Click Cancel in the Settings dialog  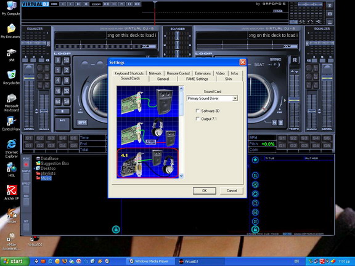[232, 191]
